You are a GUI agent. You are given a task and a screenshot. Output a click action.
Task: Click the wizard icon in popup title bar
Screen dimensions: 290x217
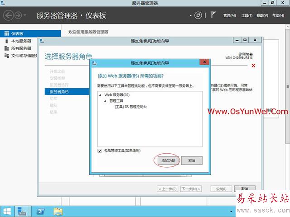tap(94, 63)
